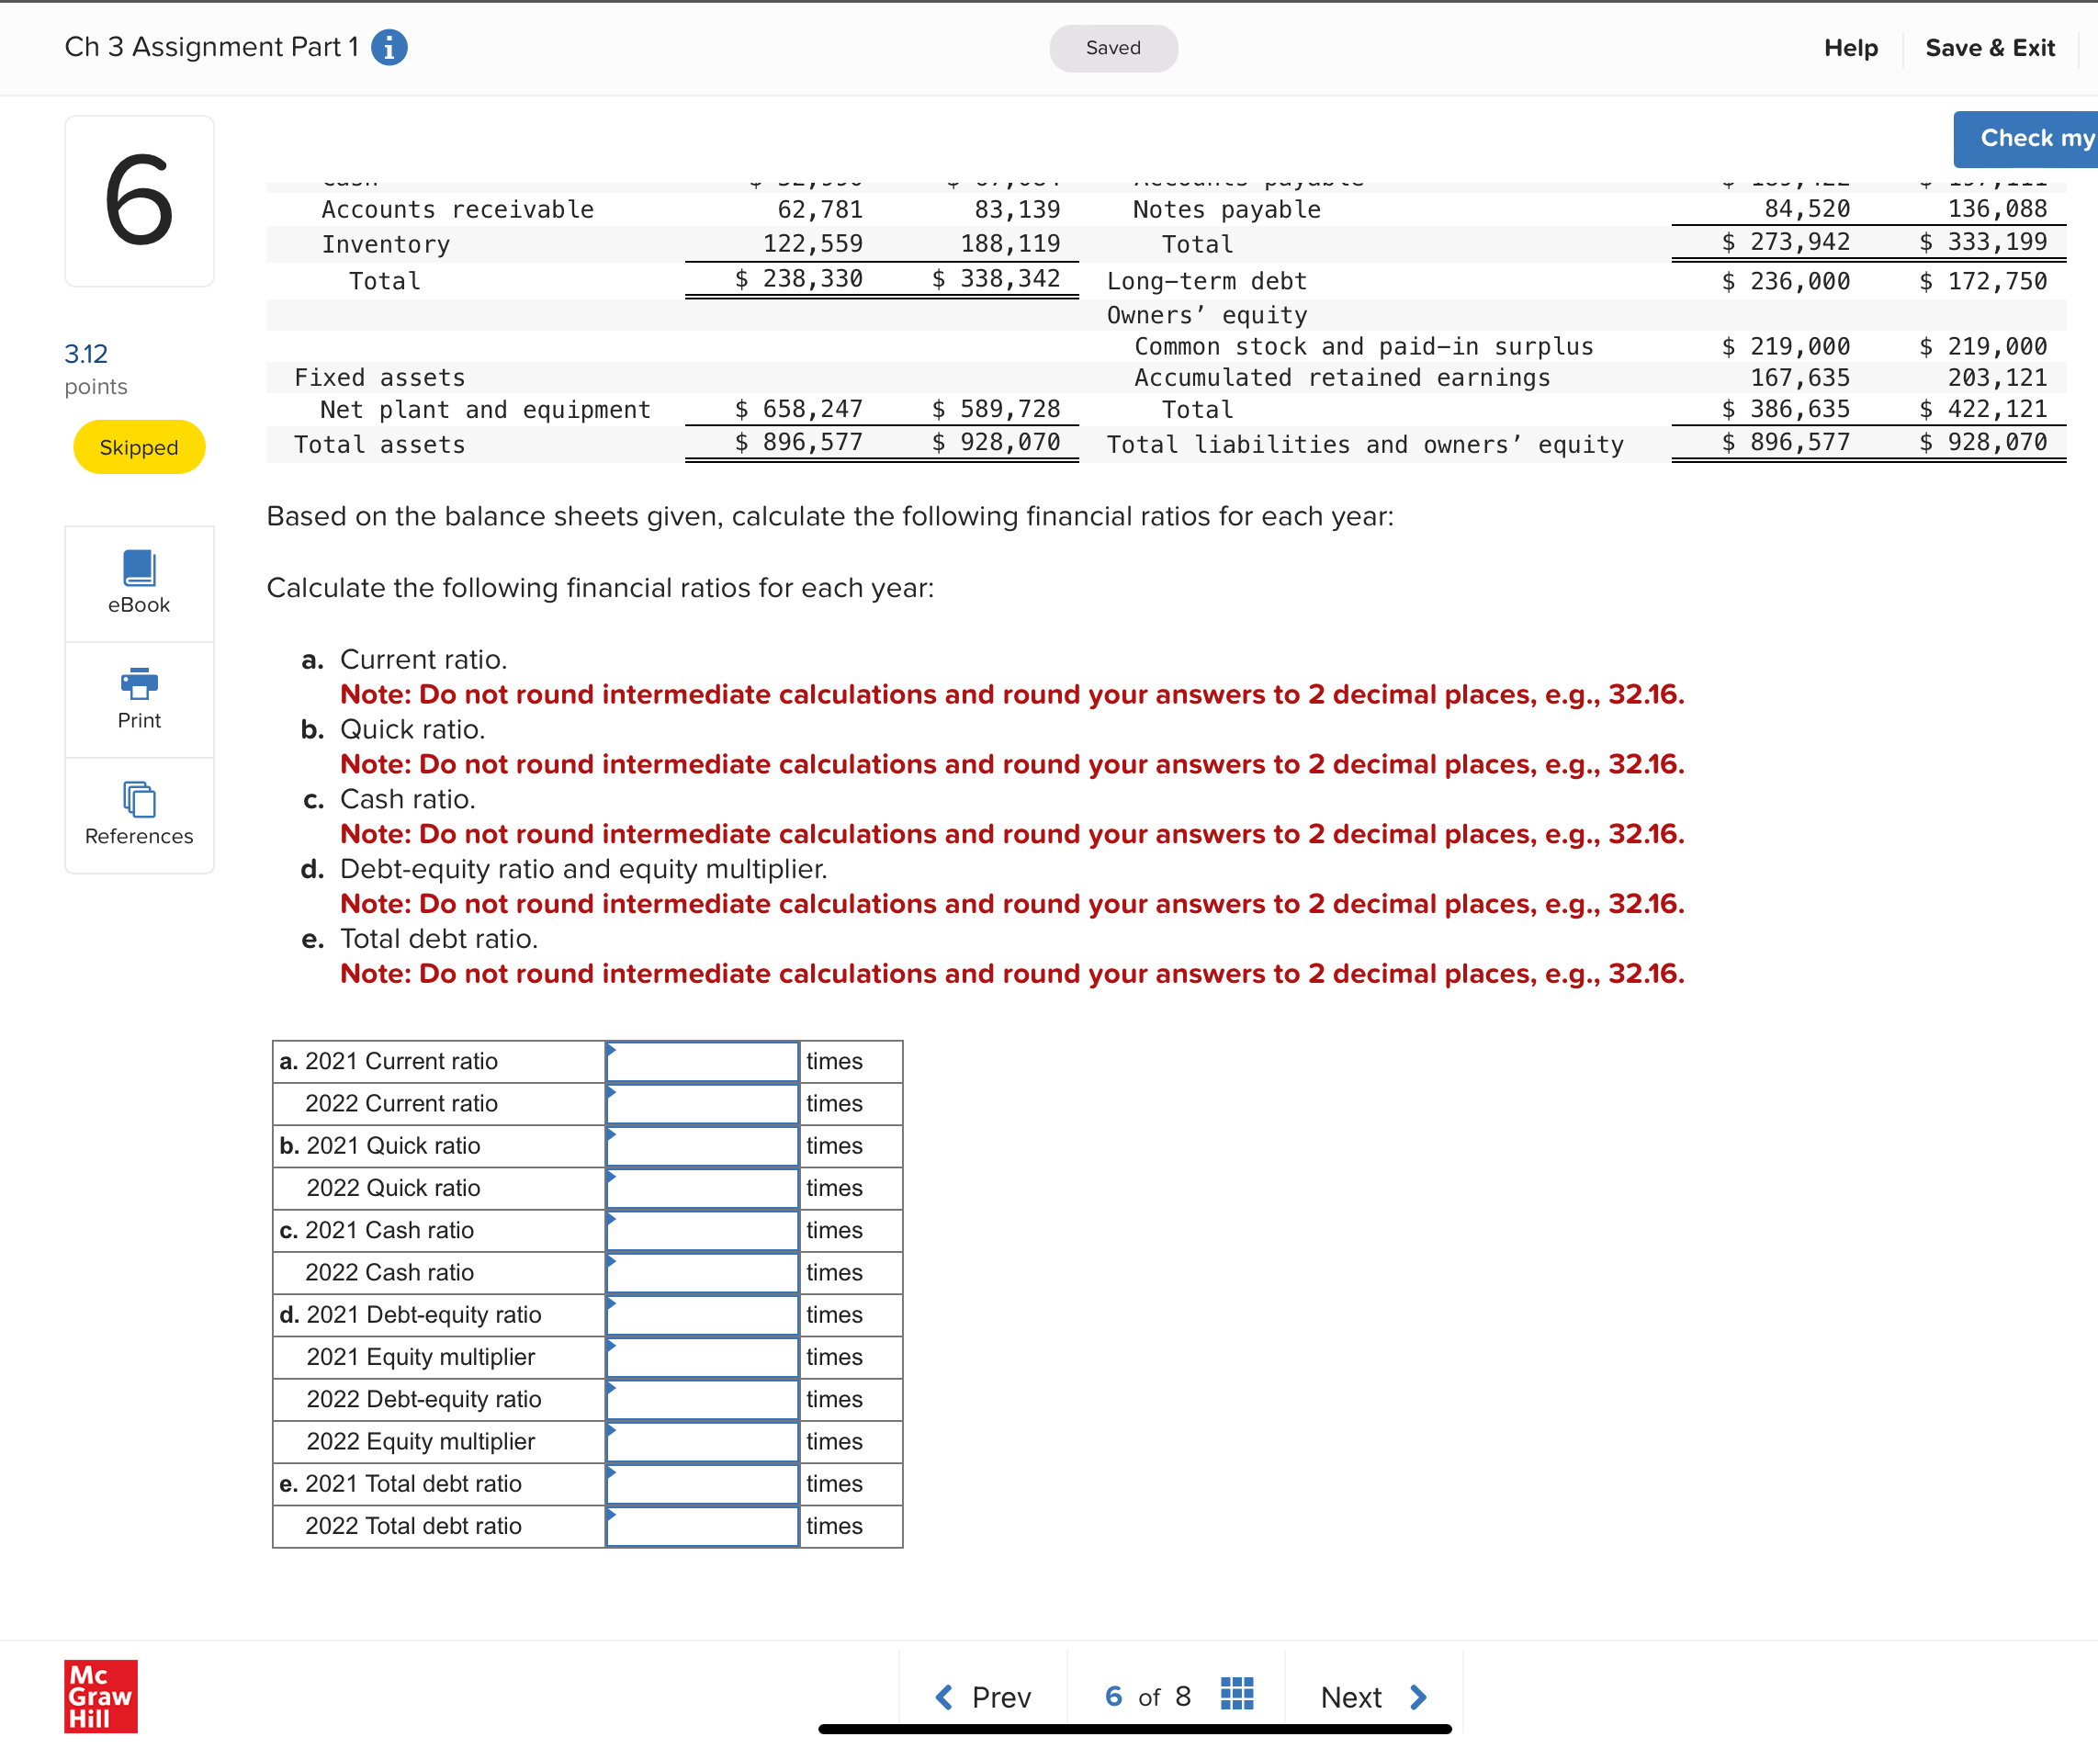The height and width of the screenshot is (1748, 2098).
Task: Go to the next question
Action: pyautogui.click(x=1373, y=1696)
